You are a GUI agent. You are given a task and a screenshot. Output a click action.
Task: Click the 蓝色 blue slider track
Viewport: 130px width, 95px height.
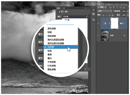coord(41,61)
